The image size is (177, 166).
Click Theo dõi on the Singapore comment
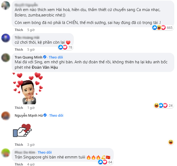(x=45, y=152)
